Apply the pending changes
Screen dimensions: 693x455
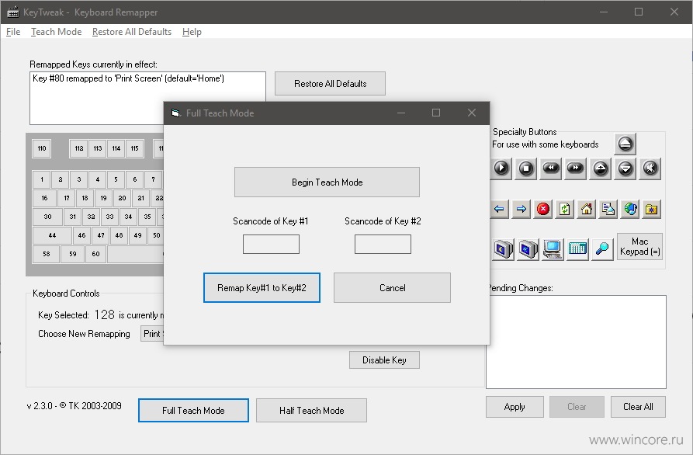[x=515, y=407]
